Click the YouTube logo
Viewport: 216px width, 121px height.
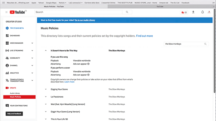(17, 12)
